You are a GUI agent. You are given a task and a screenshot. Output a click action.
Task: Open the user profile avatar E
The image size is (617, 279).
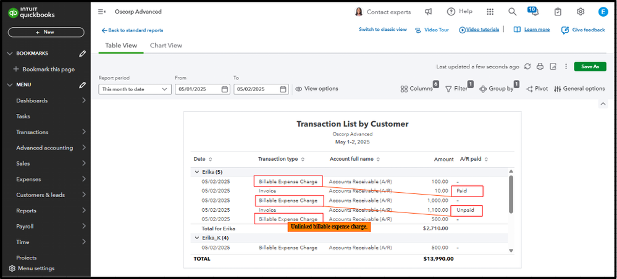coord(603,12)
